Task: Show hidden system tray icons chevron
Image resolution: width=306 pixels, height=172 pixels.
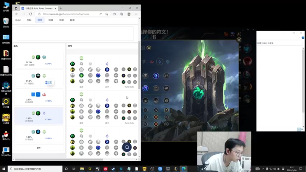Action: (263, 169)
